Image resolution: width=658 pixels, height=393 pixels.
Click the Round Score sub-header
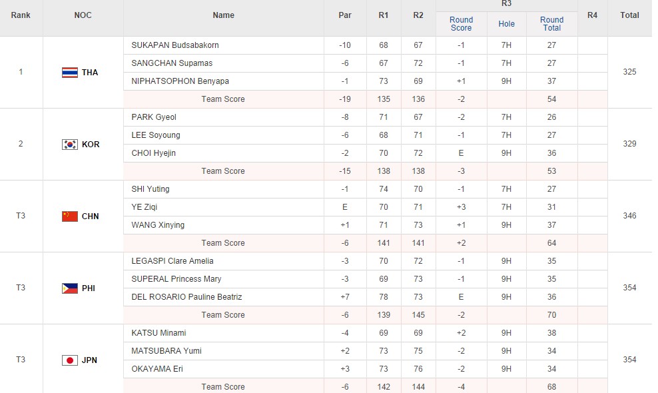tap(461, 24)
